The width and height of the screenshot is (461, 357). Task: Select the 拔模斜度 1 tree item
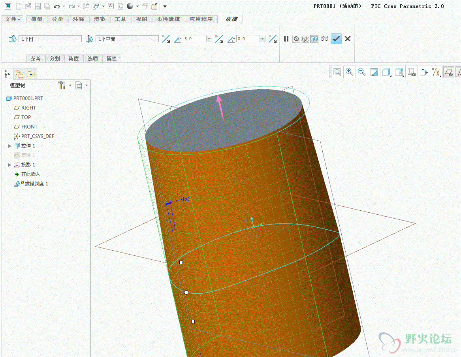[x=31, y=184]
